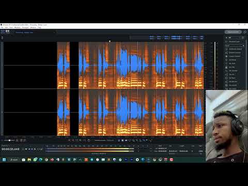Open the Transport menu
This screenshot has height=186, width=248.
25,27
